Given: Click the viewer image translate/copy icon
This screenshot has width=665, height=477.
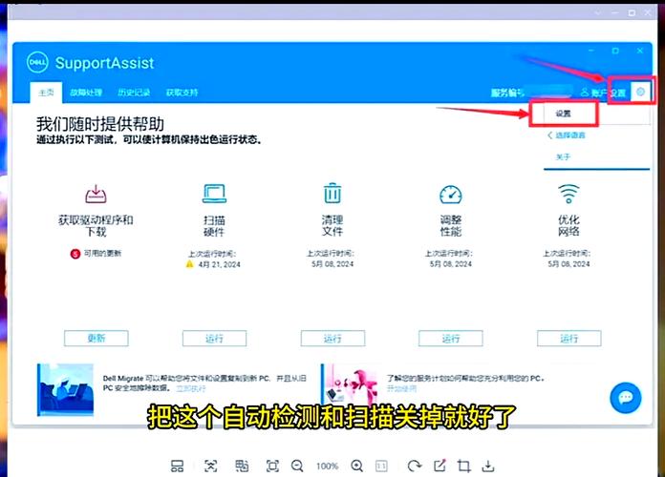Looking at the screenshot, I should 242,466.
